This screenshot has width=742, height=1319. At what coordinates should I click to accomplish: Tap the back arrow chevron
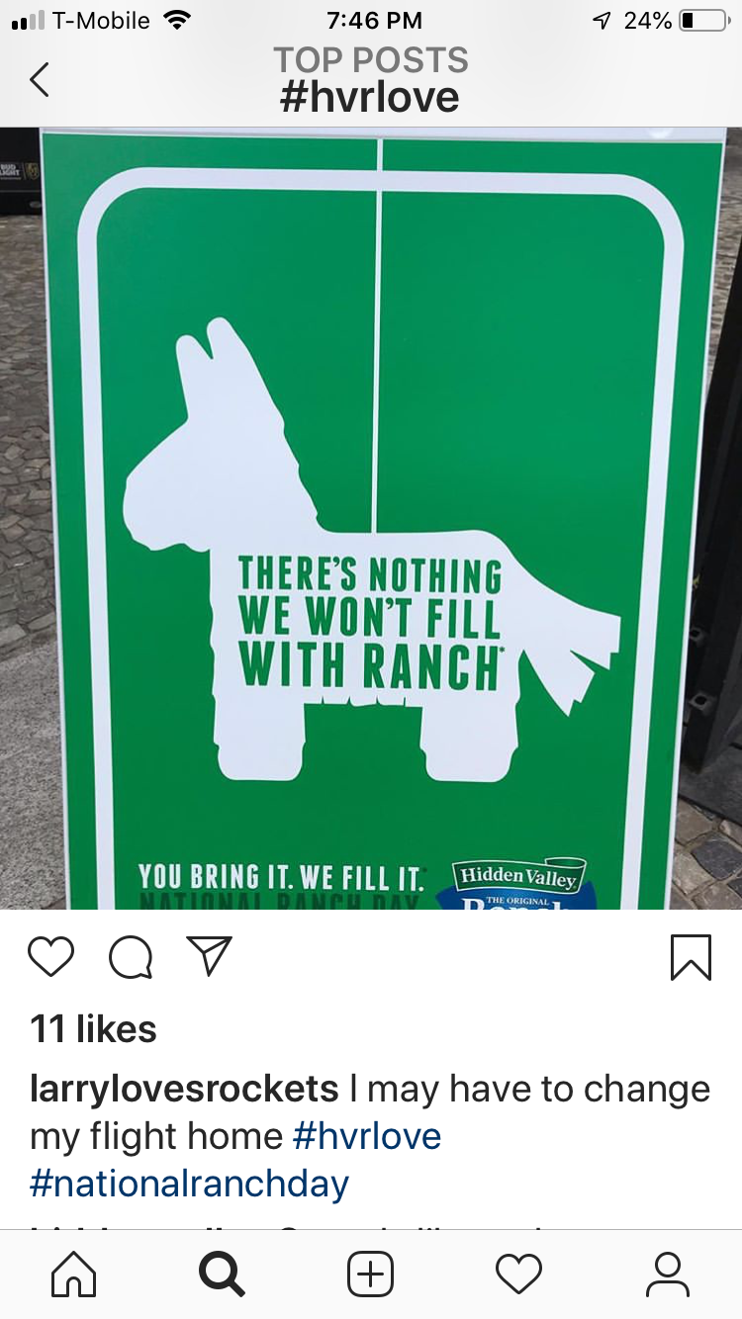(x=40, y=79)
